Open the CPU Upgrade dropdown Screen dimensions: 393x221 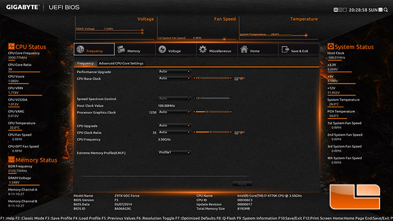(175, 126)
